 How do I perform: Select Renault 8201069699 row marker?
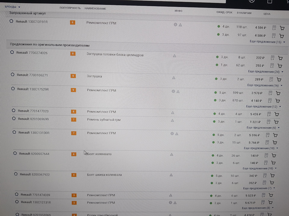click(x=14, y=118)
